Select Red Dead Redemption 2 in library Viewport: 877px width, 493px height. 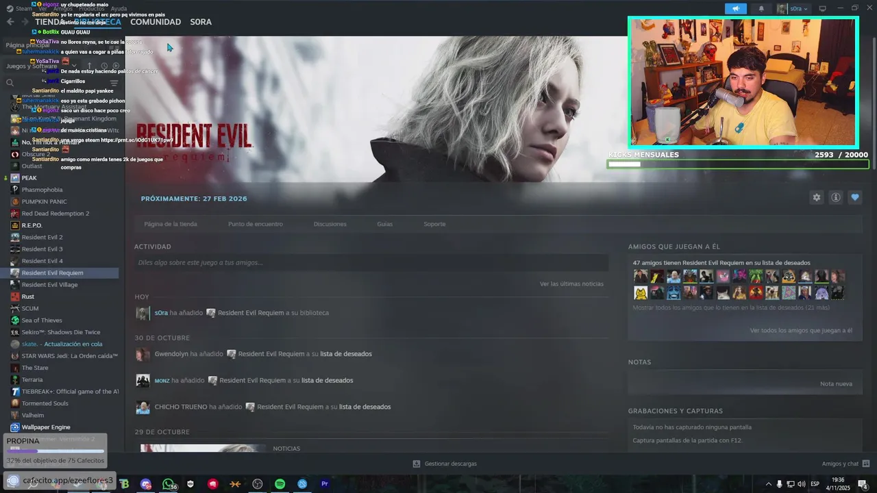[x=55, y=214]
